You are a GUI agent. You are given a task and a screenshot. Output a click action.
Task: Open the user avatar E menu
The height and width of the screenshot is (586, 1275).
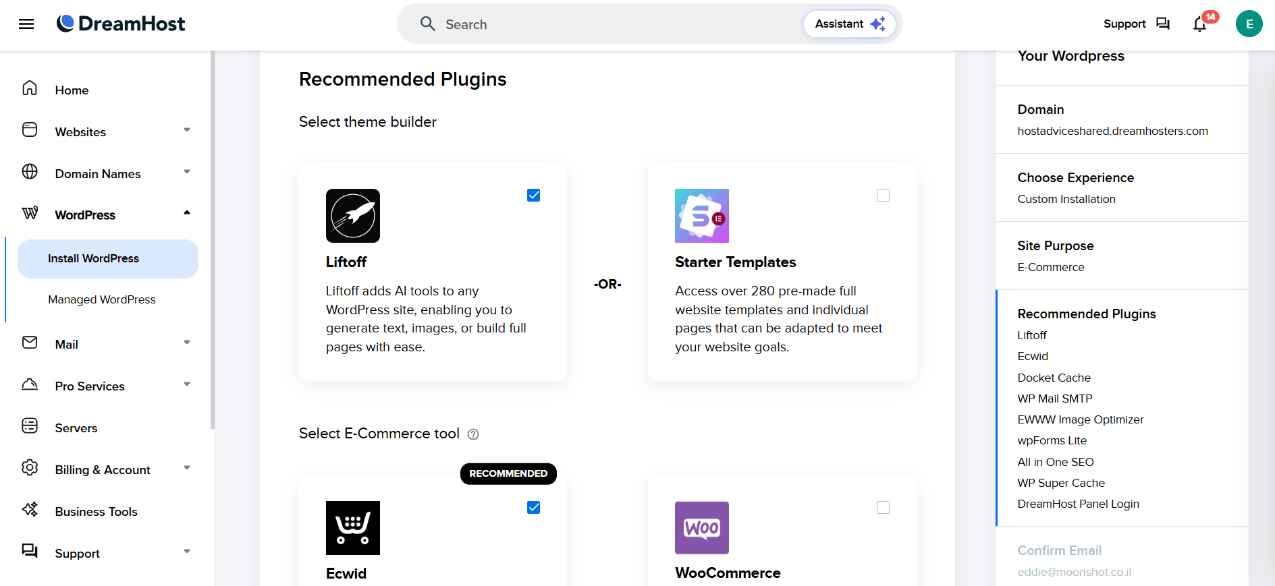(1249, 24)
